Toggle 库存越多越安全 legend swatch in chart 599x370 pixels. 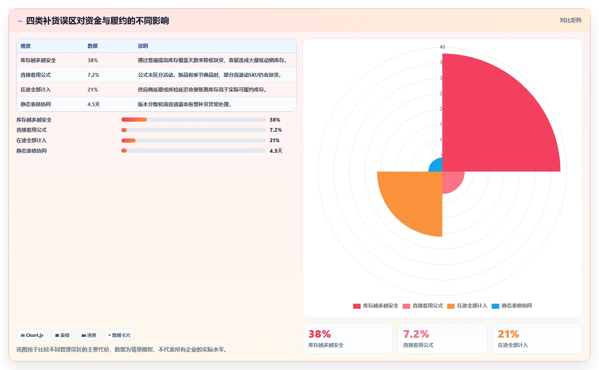[357, 306]
